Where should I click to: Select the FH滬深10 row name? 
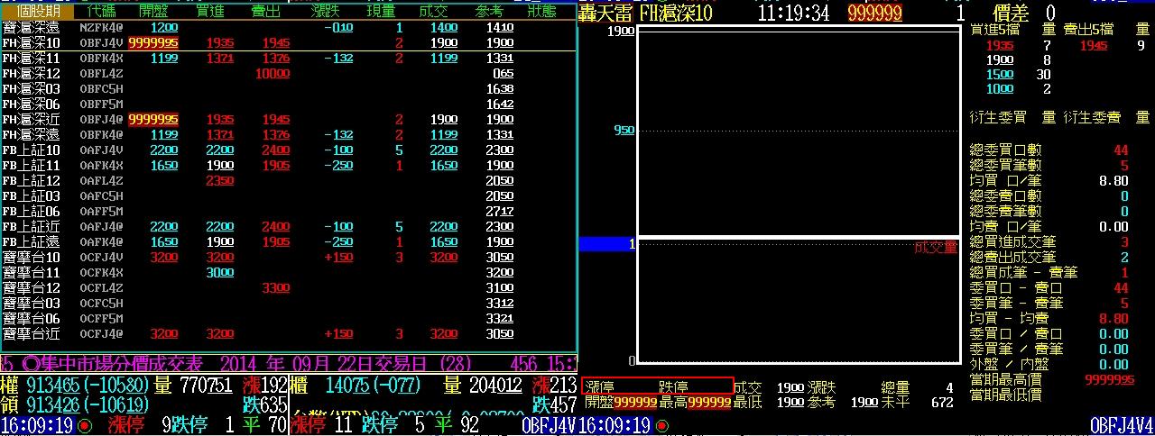[32, 42]
